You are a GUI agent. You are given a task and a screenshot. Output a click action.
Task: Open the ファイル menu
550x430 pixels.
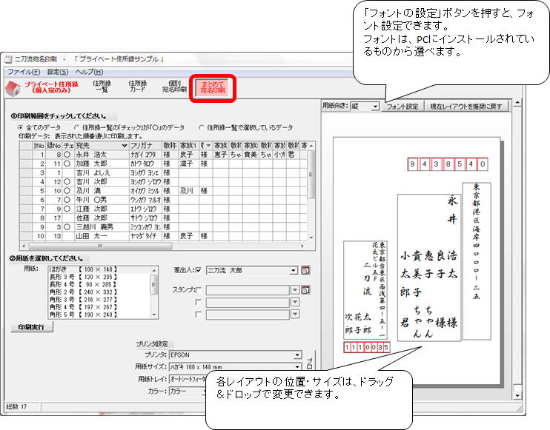(22, 72)
